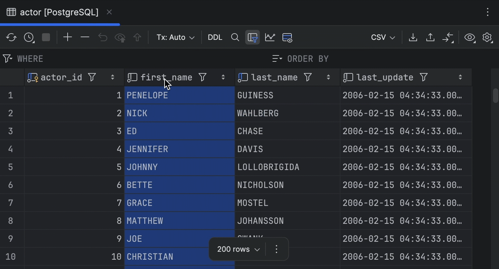This screenshot has width=499, height=269.
Task: Open the DDL definition view
Action: point(215,37)
